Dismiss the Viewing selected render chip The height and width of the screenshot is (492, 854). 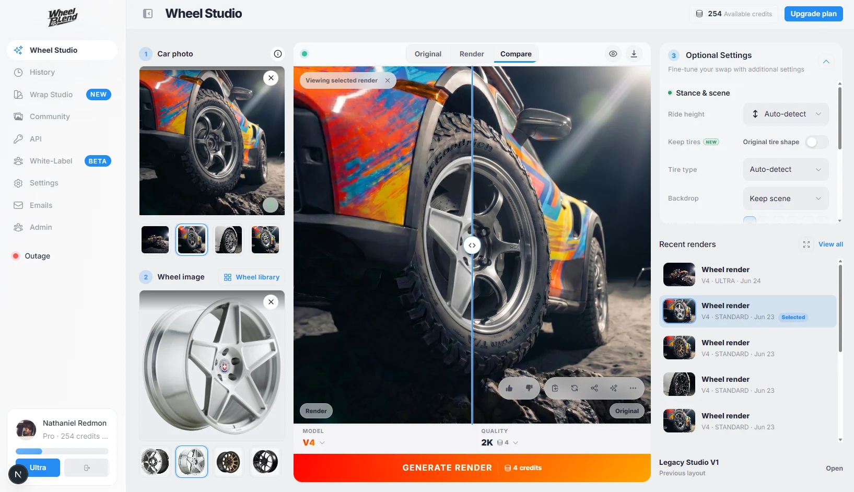388,80
